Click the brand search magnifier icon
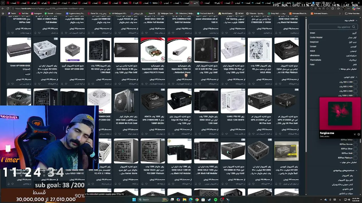Screen dimensions: 362x203 [354, 27]
